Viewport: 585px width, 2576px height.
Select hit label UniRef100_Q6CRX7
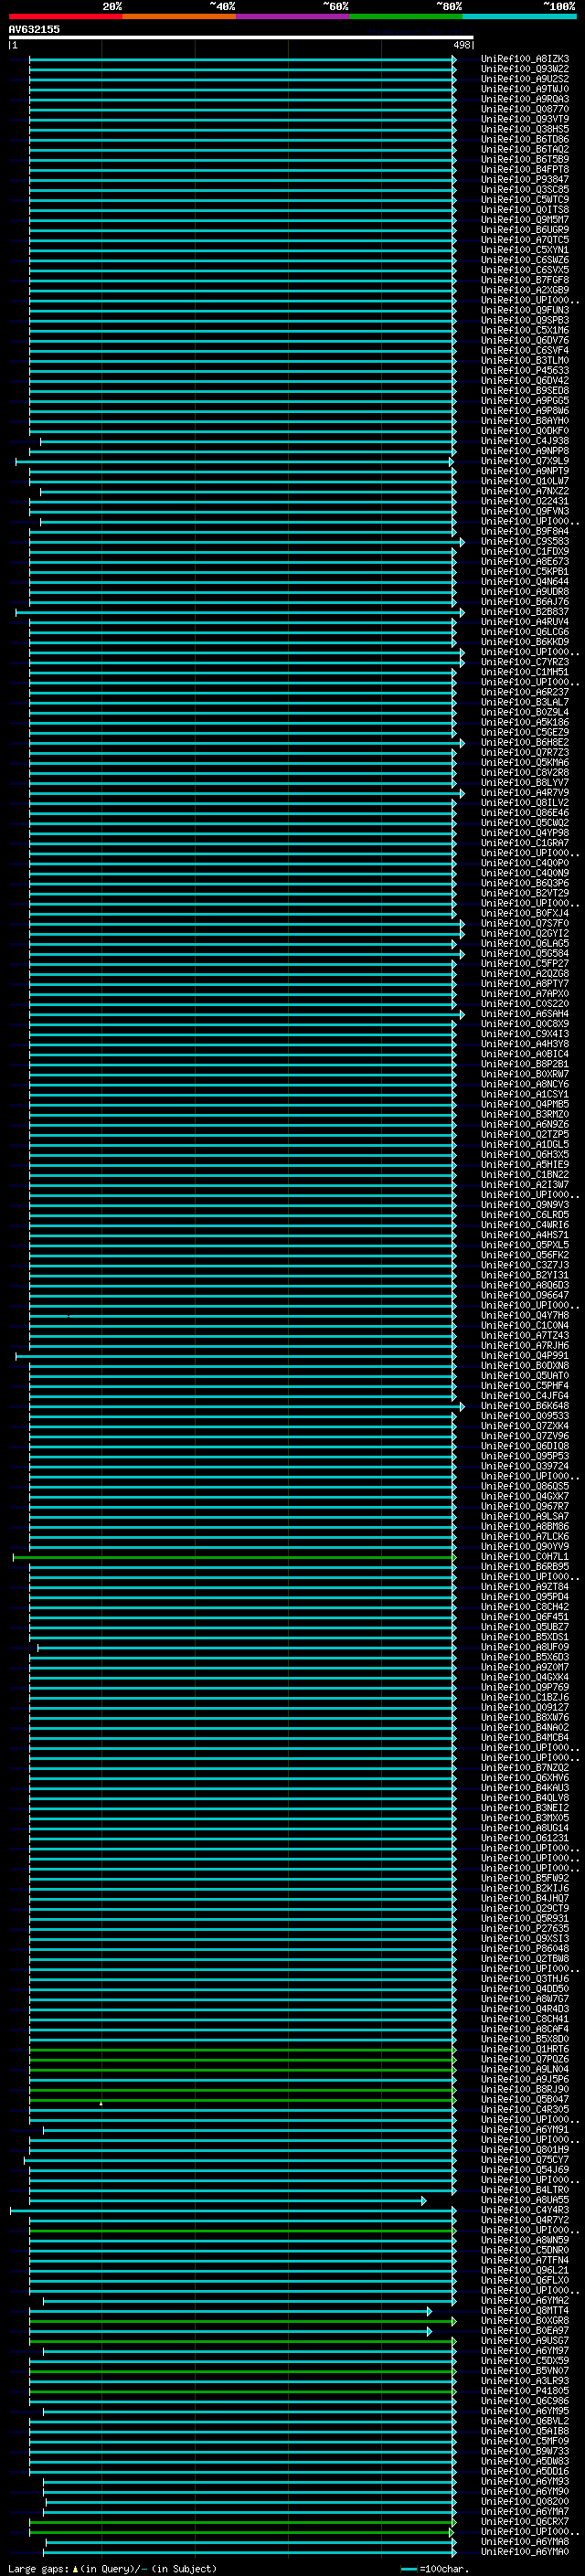525,2521
